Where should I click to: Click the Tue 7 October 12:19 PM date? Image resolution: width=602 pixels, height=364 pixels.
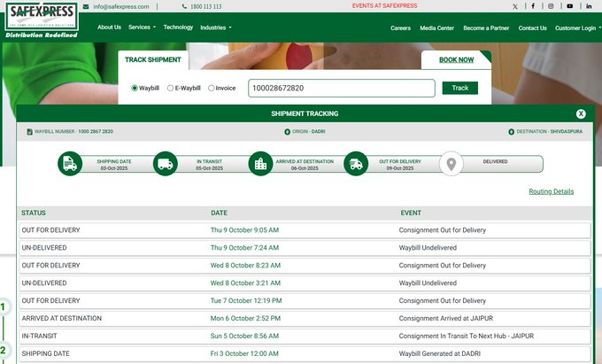click(x=246, y=300)
